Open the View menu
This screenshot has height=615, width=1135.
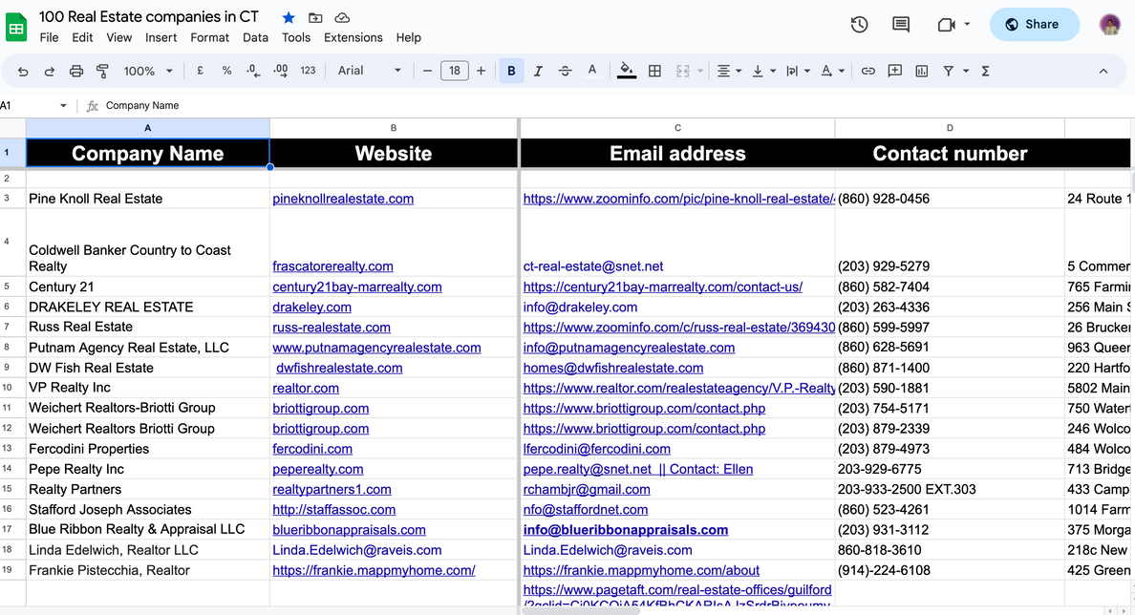coord(118,37)
